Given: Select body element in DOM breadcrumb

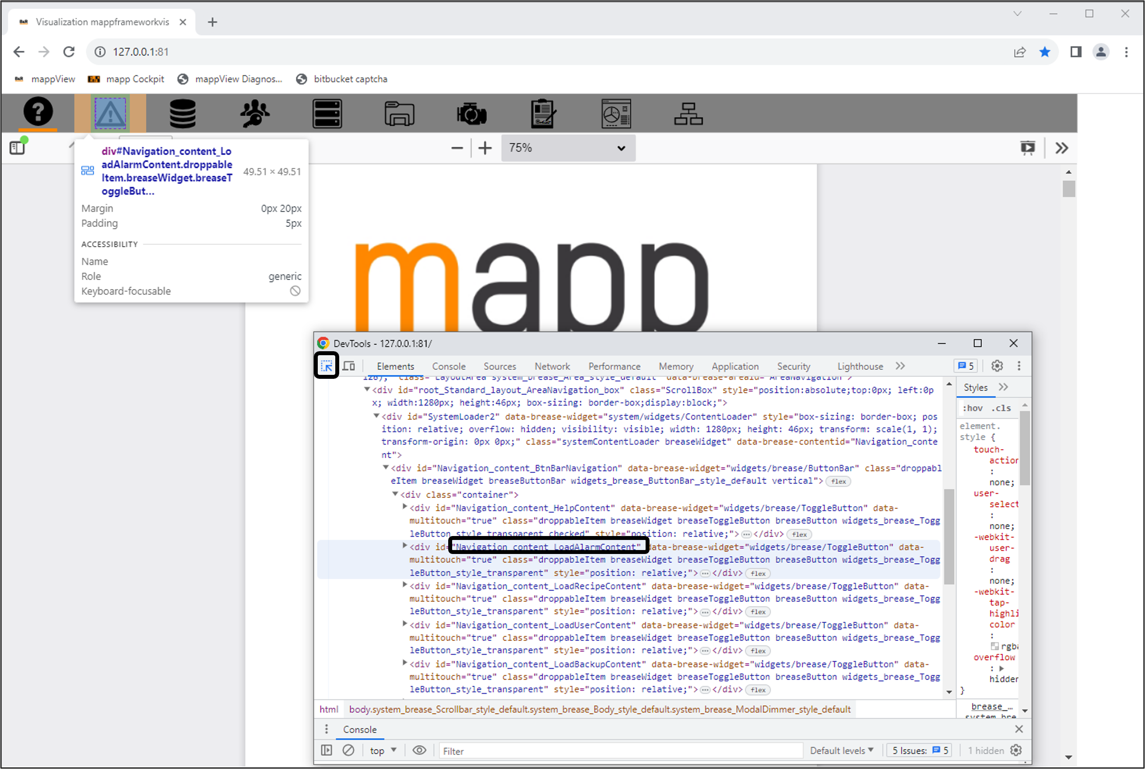Looking at the screenshot, I should [x=600, y=709].
